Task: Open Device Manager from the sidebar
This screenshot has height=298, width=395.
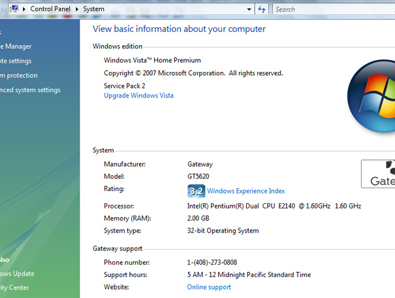Action: point(16,46)
